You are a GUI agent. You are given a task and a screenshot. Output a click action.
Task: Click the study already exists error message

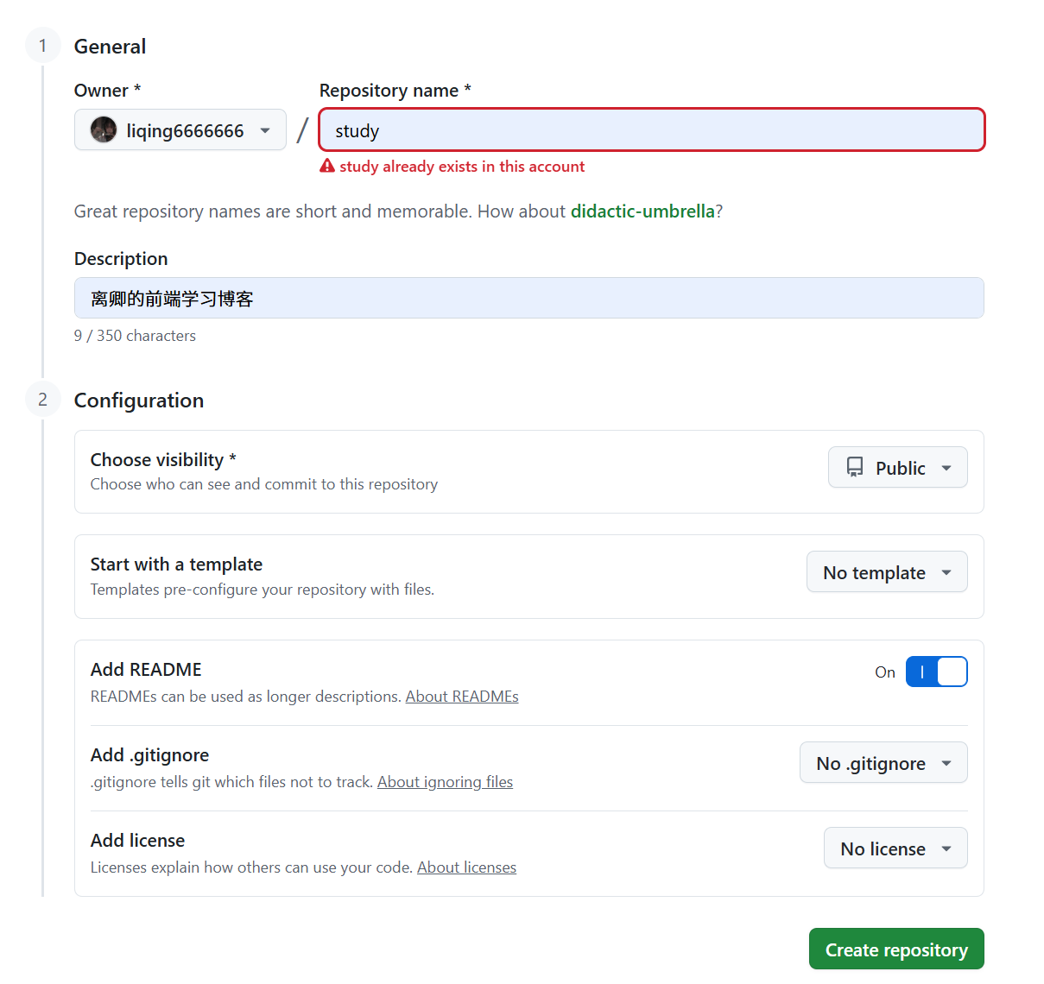point(462,167)
